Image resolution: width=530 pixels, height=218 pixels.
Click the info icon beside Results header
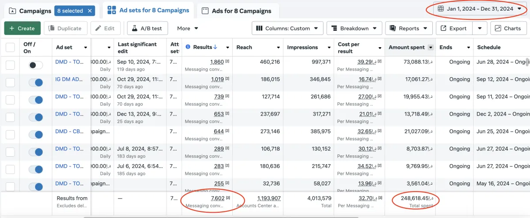coord(188,47)
